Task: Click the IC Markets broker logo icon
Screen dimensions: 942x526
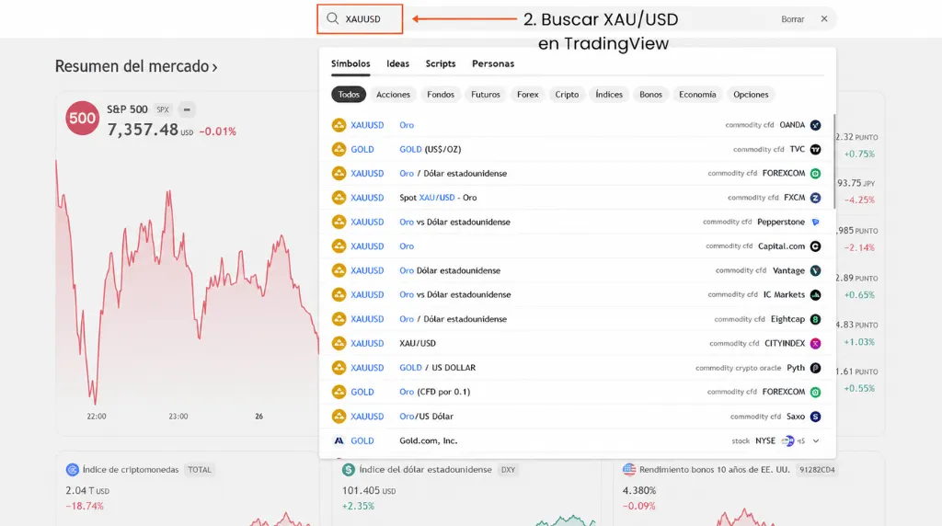Action: (815, 295)
